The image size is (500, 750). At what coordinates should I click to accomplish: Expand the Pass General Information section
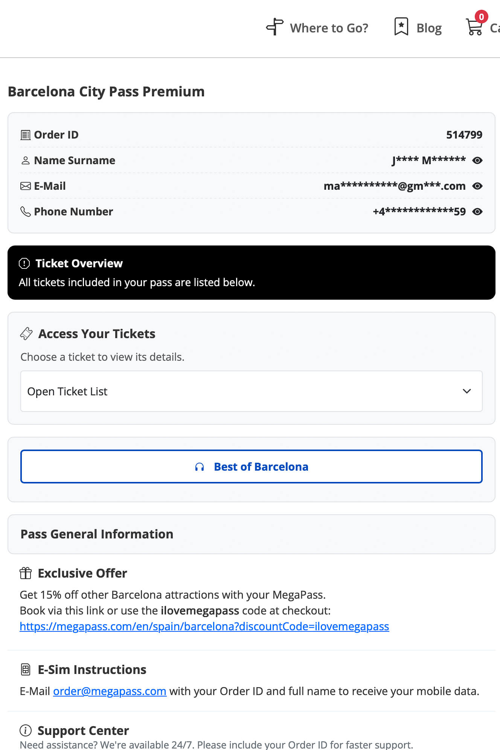(x=251, y=534)
